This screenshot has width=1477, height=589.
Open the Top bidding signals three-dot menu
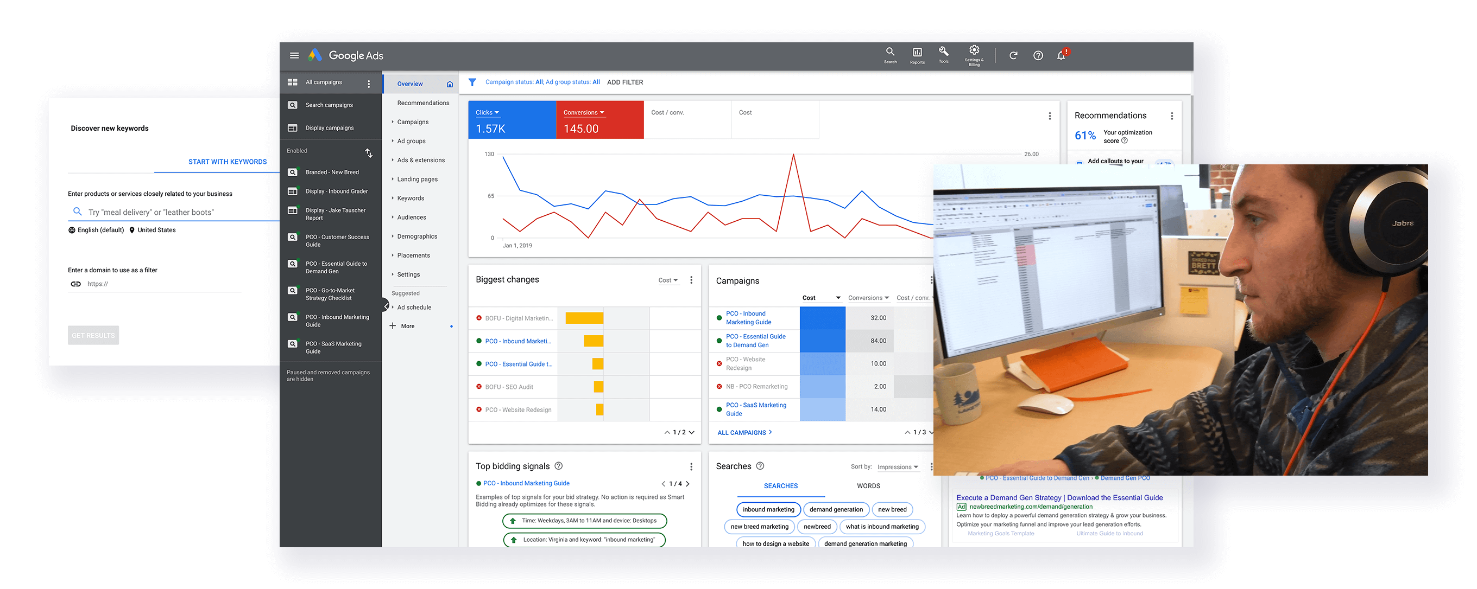[691, 467]
